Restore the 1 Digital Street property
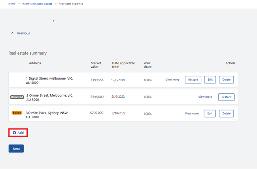This screenshot has height=169, width=257. coord(193,80)
